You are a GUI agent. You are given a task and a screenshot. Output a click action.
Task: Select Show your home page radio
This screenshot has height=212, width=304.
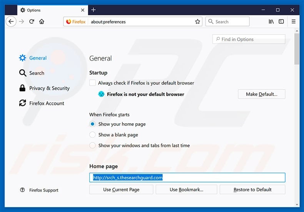tap(92, 124)
